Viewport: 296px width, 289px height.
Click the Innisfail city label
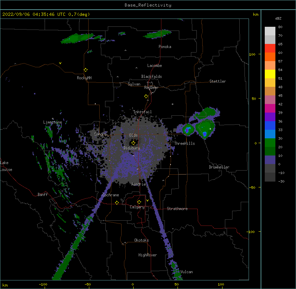143,112
